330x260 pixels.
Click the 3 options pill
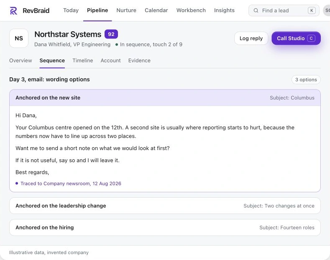[x=306, y=79]
